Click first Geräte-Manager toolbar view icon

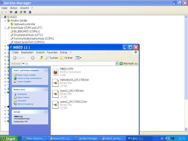(x=11, y=12)
